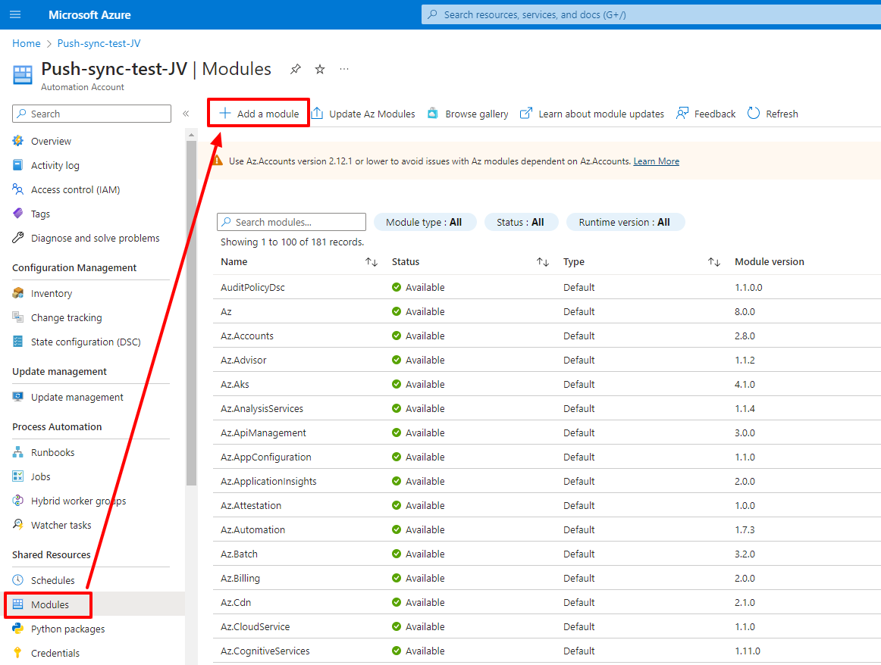Click the Learn More link in warning
The image size is (881, 665).
[657, 161]
